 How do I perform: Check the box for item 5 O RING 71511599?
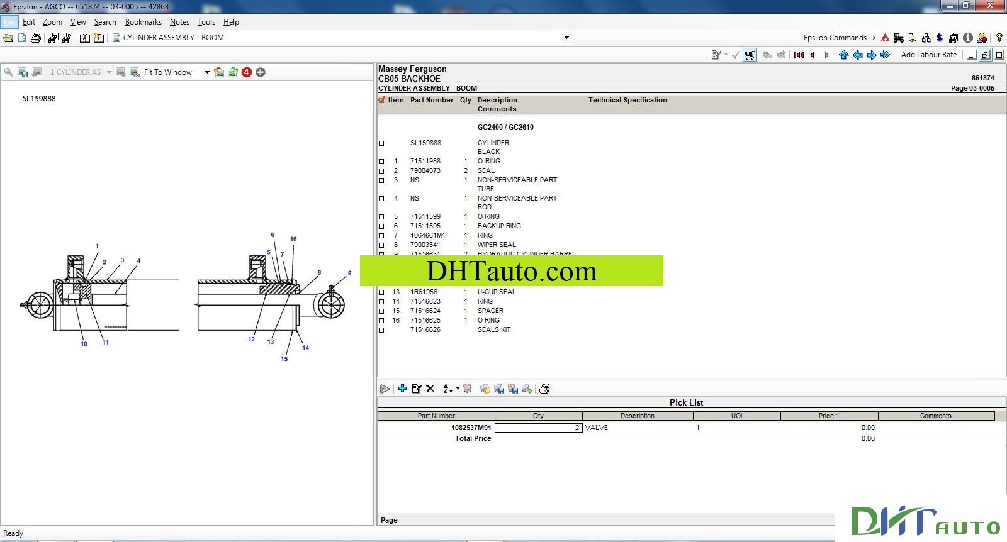(381, 217)
